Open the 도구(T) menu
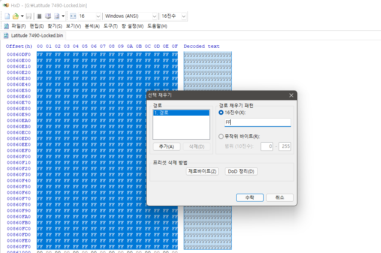The width and height of the screenshot is (381, 253). point(111,26)
